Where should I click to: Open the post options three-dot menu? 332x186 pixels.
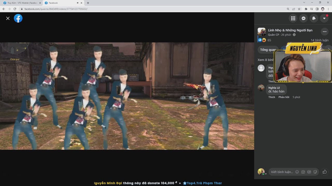pyautogui.click(x=324, y=32)
